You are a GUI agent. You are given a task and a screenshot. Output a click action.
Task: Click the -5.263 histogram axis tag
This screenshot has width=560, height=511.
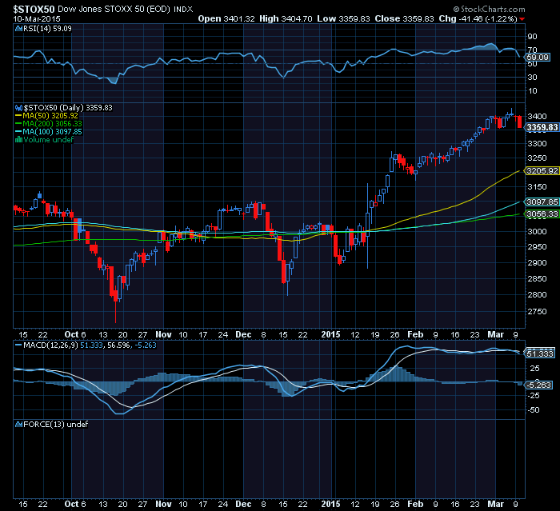[x=540, y=385]
